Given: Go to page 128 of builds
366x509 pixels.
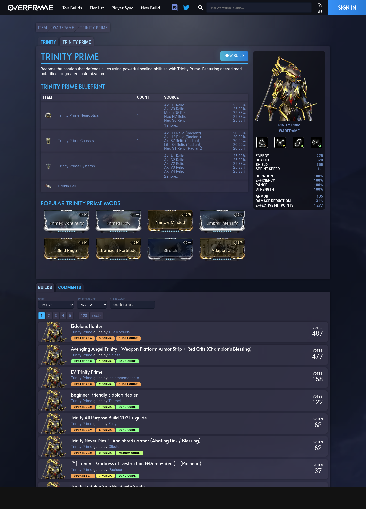Looking at the screenshot, I should coord(84,316).
